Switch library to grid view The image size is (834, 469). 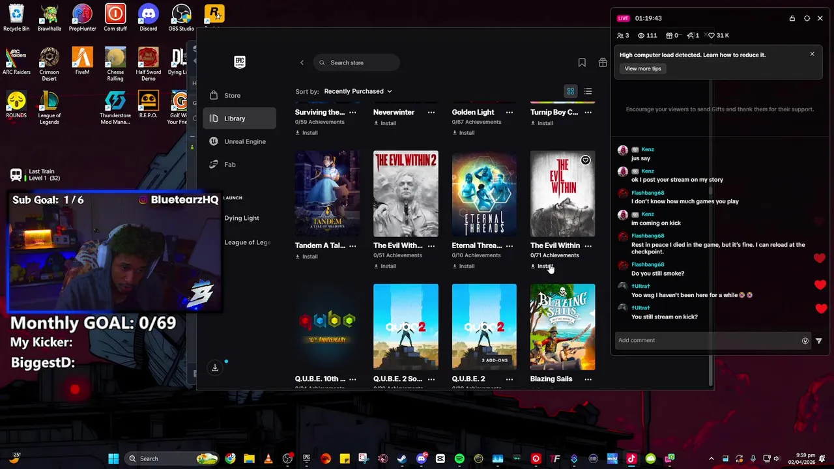click(570, 91)
